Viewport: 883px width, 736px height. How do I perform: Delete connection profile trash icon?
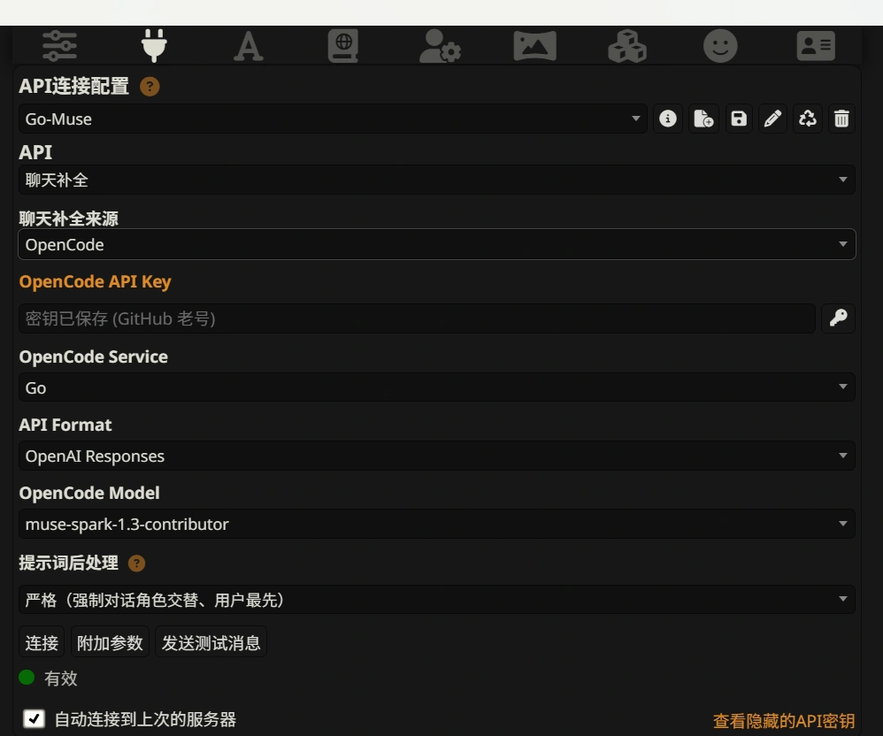[x=841, y=119]
